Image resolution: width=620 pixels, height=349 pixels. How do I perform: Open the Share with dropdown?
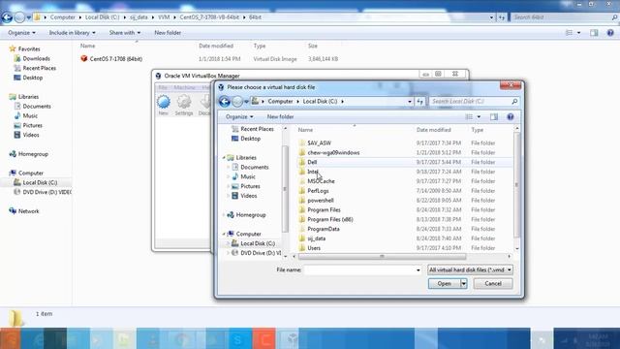125,33
